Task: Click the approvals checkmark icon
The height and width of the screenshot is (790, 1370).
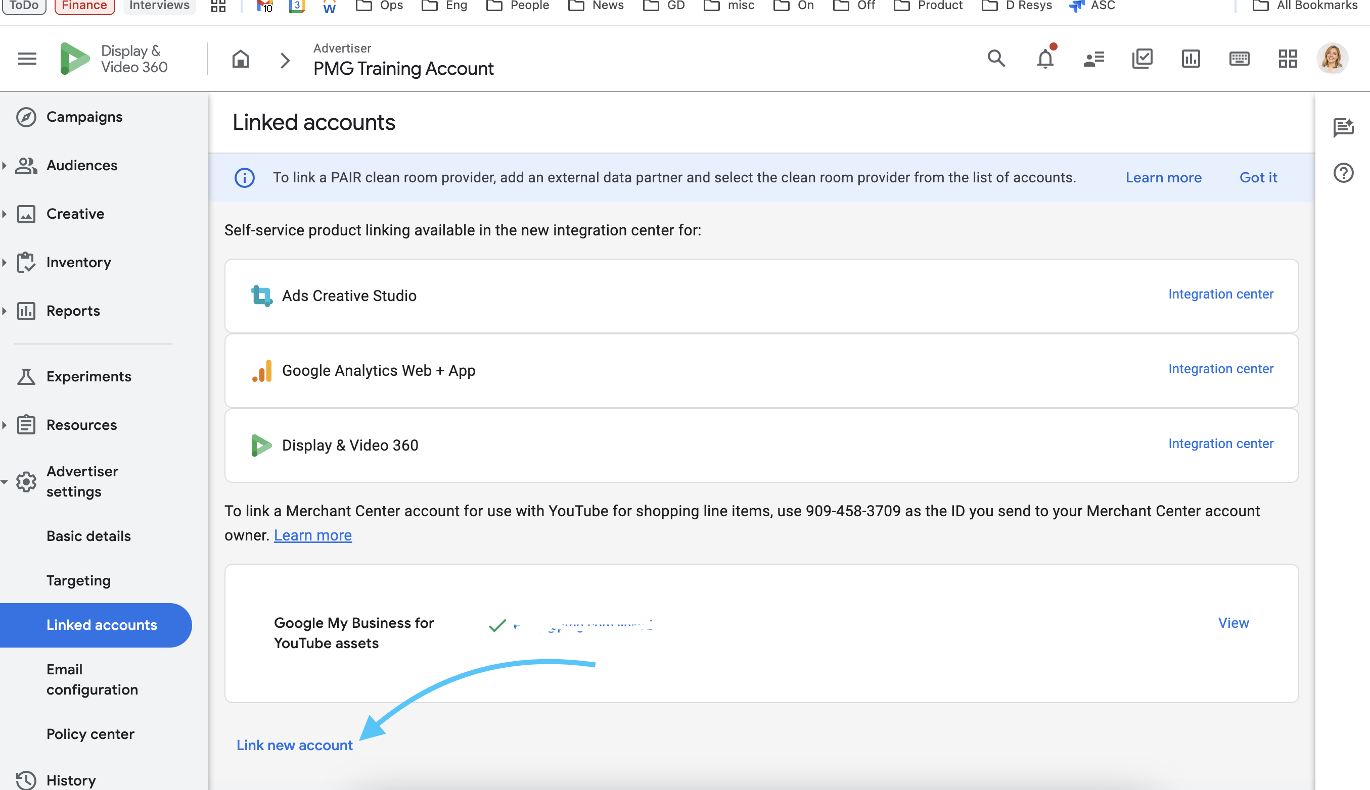Action: click(1141, 58)
